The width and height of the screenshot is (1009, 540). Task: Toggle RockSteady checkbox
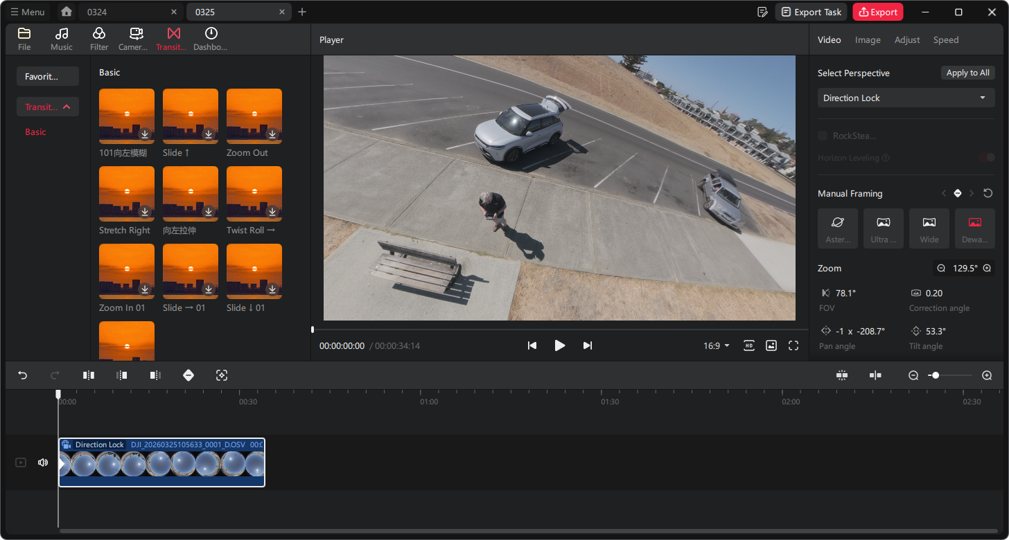823,136
